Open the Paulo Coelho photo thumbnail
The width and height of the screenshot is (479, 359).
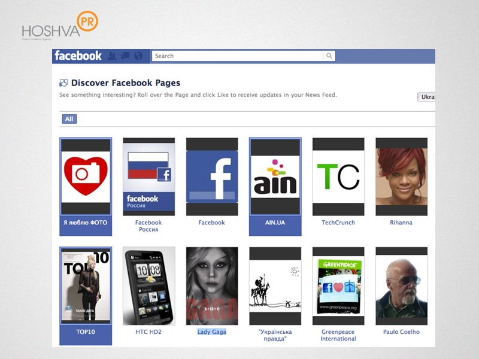pos(401,286)
